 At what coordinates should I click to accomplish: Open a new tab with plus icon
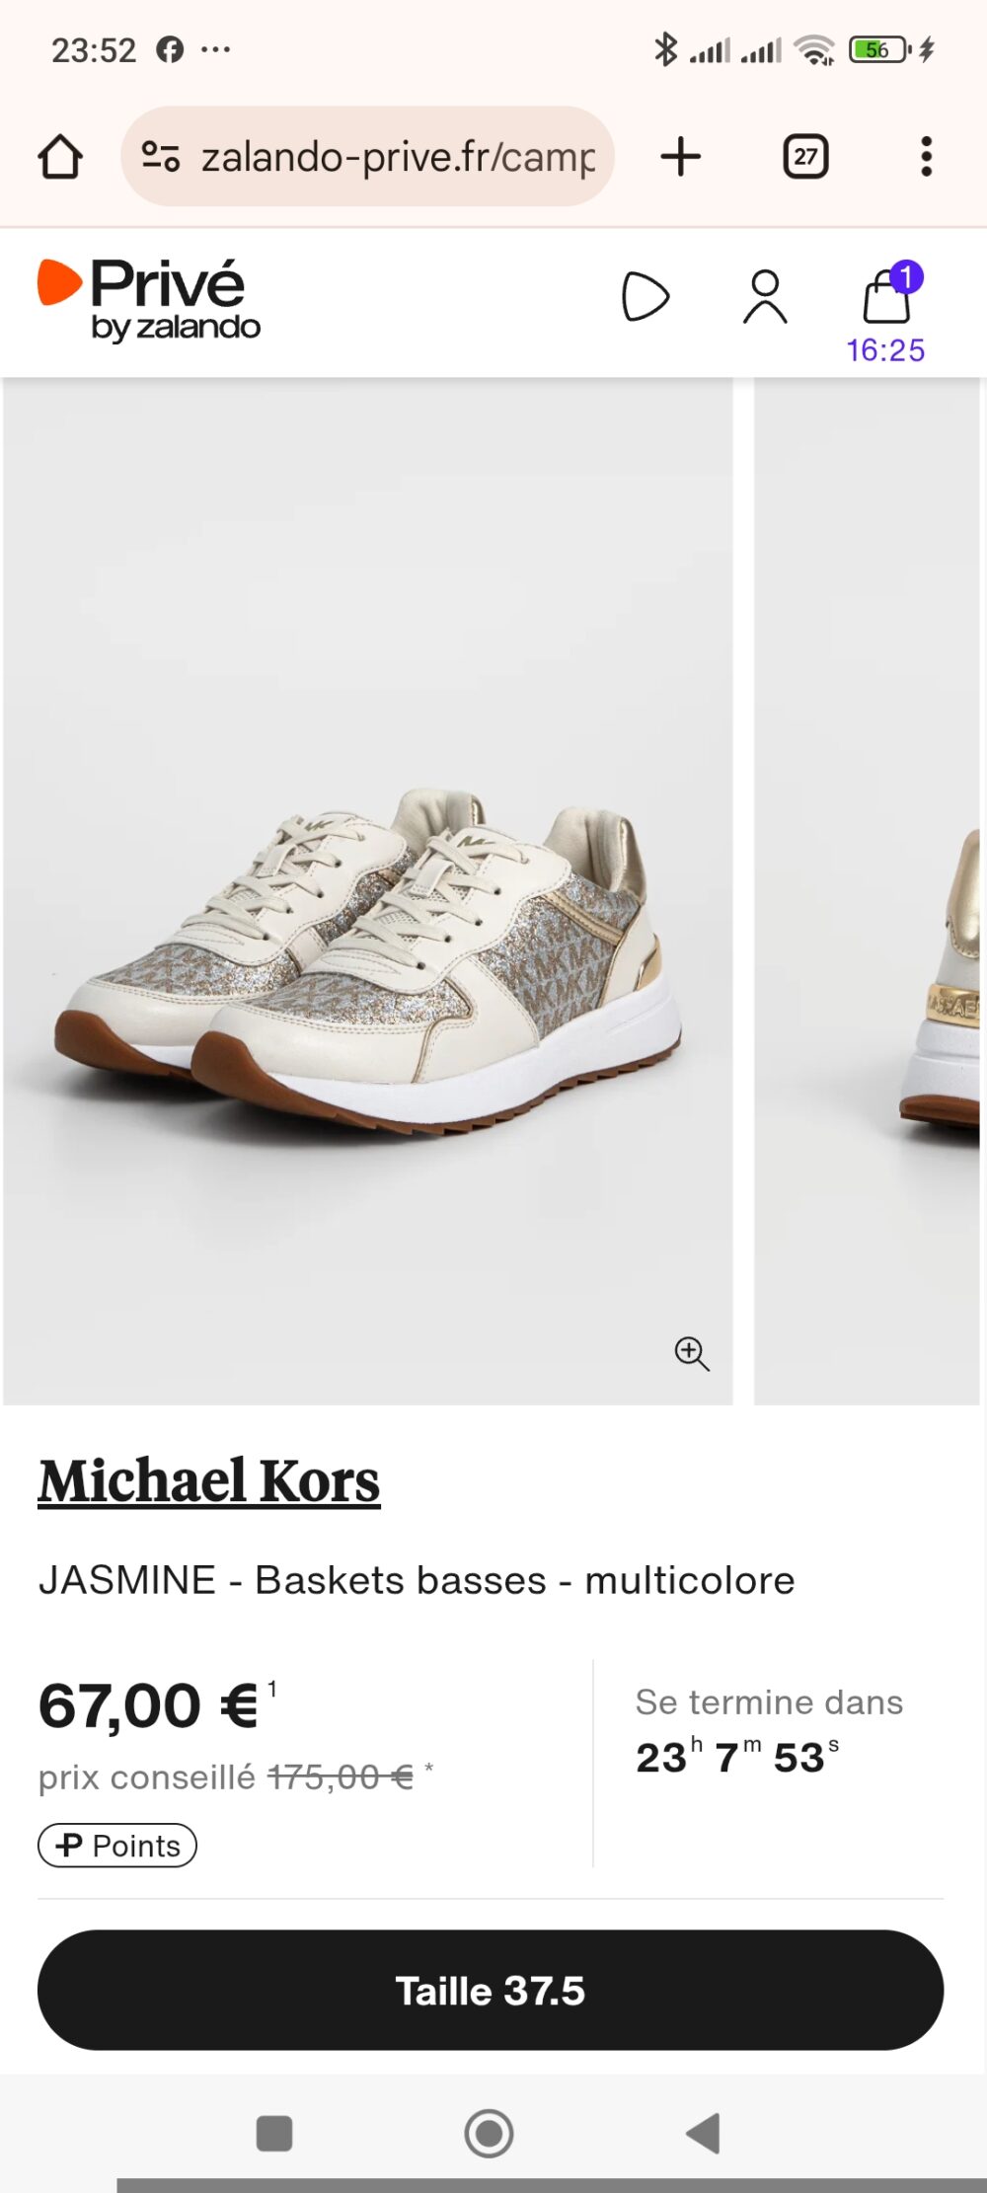click(x=681, y=157)
